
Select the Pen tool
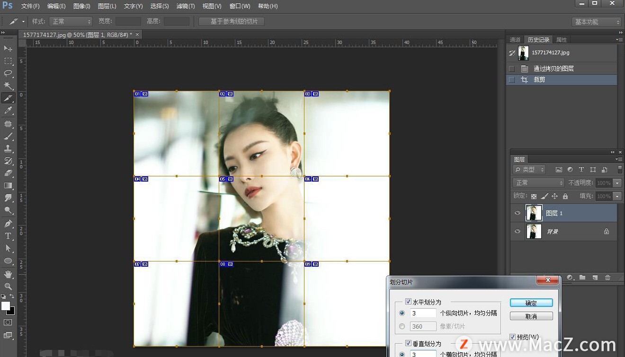click(x=8, y=224)
